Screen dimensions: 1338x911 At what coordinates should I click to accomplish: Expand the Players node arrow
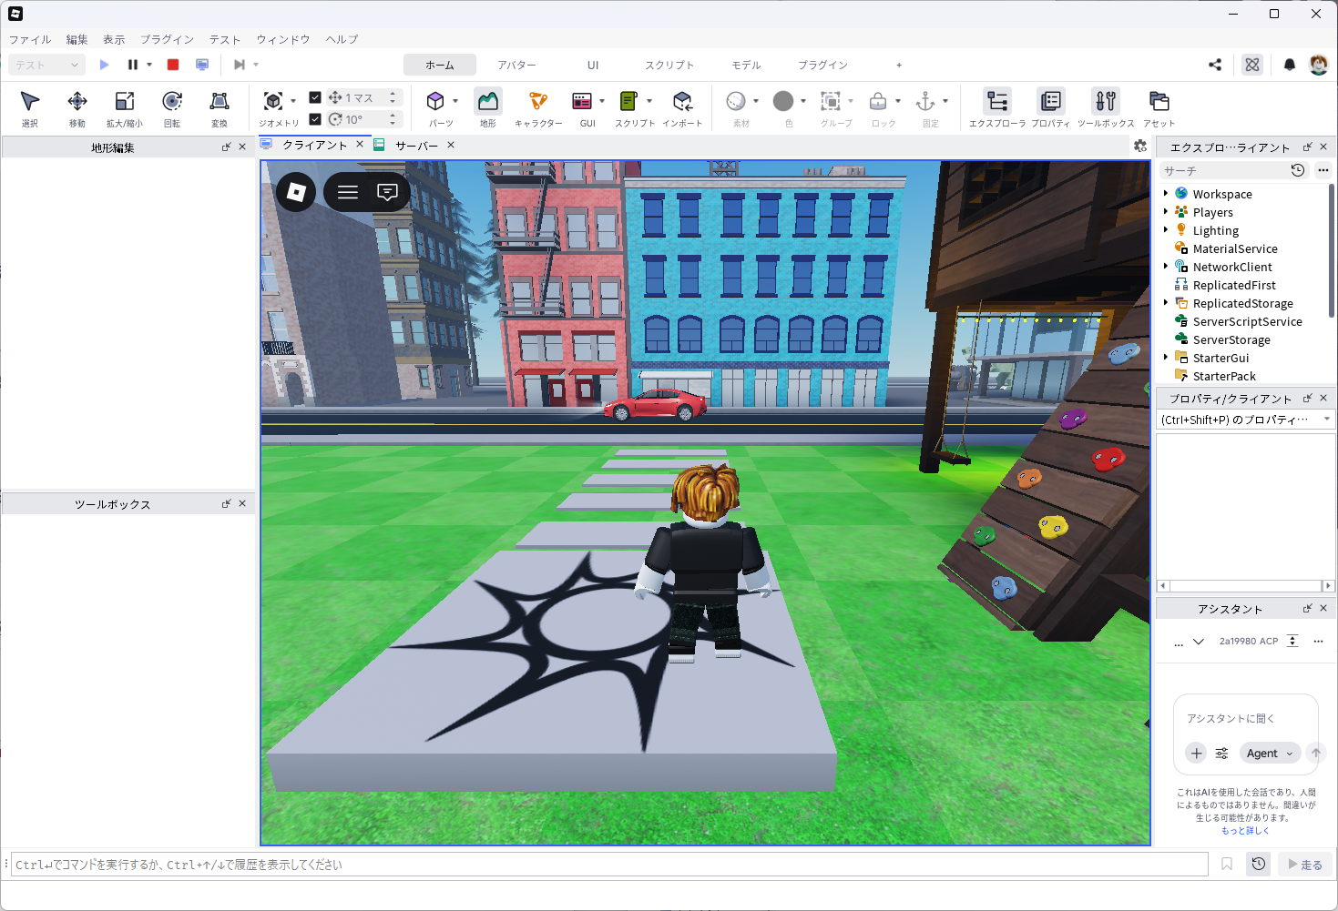[1166, 211]
